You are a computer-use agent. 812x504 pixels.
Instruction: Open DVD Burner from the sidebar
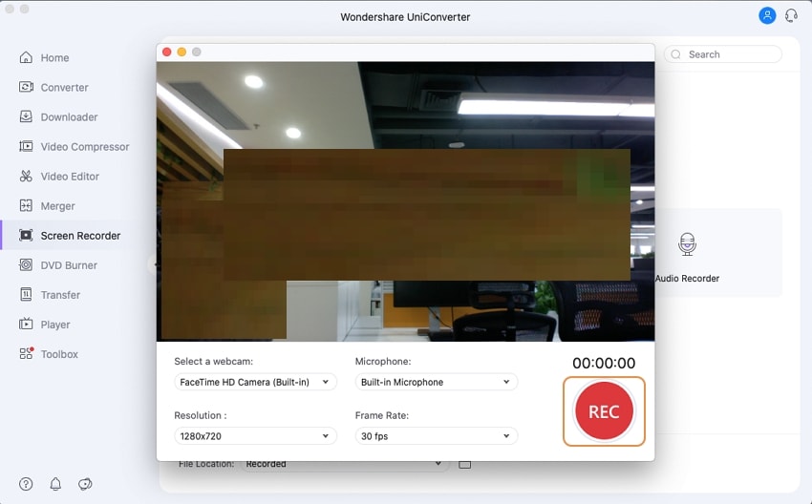click(x=69, y=265)
